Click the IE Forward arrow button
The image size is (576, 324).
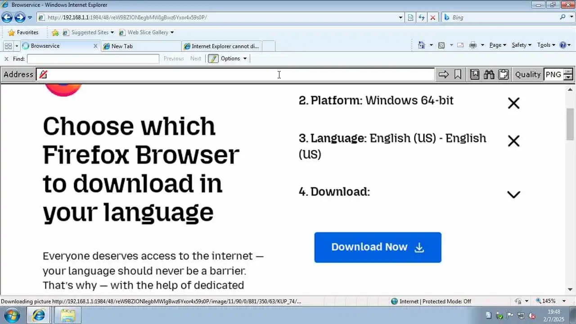[x=20, y=18]
